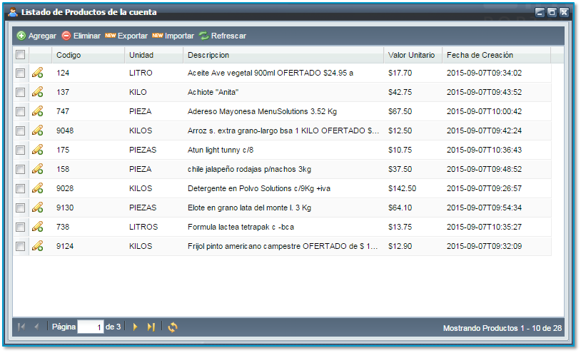Check the box for product 9130

click(21, 208)
